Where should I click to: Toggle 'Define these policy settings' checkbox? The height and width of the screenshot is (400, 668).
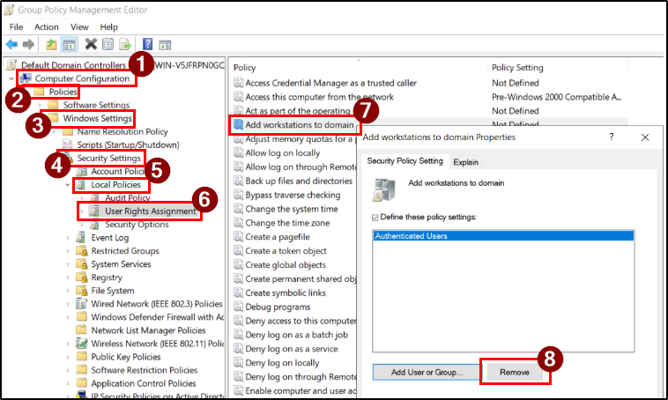tap(376, 217)
